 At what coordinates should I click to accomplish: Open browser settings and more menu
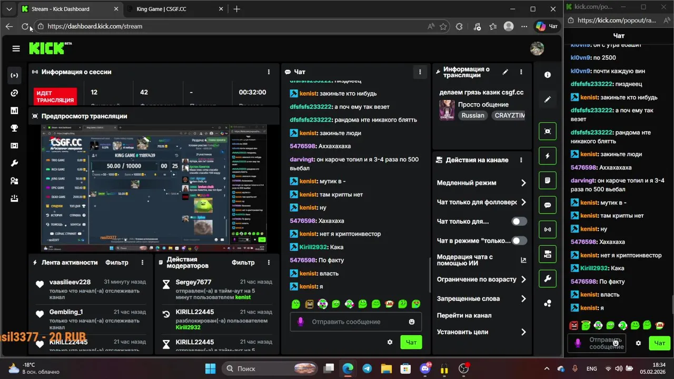(523, 26)
